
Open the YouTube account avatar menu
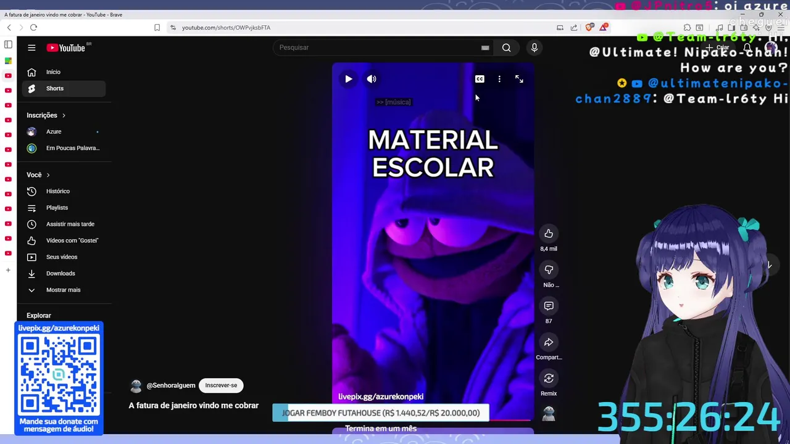point(771,47)
